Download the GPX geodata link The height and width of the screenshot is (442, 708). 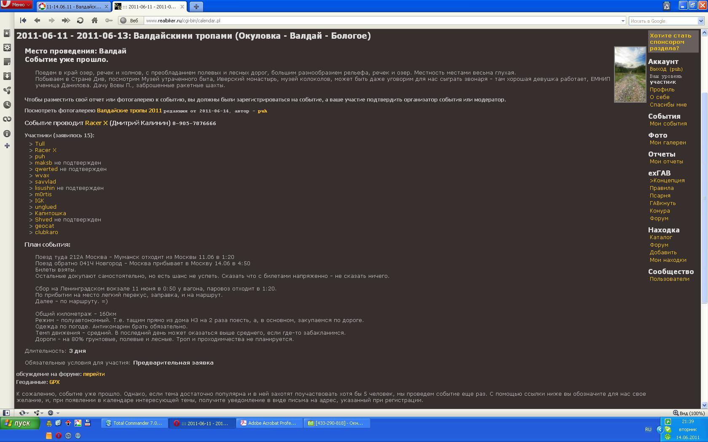click(54, 382)
